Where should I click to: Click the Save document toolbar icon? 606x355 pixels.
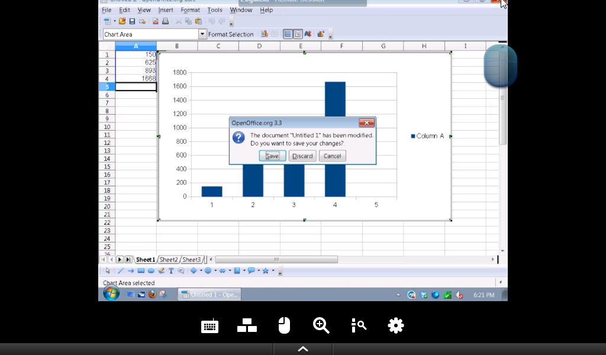132,21
